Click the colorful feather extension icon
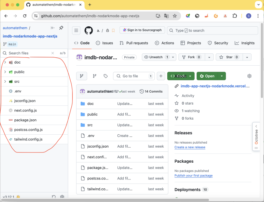The height and width of the screenshot is (202, 264). tap(188, 16)
